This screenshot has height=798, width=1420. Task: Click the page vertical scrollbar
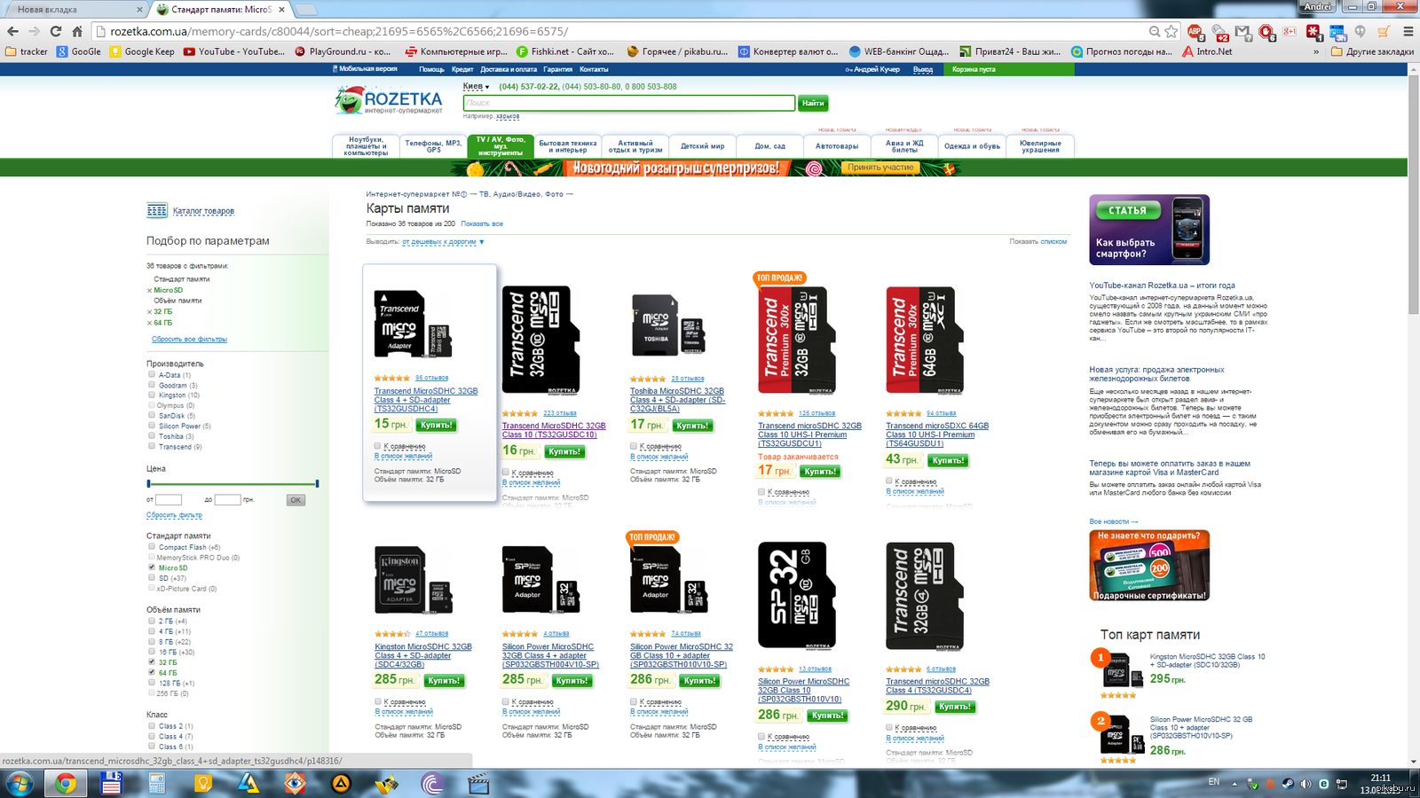click(x=1413, y=195)
